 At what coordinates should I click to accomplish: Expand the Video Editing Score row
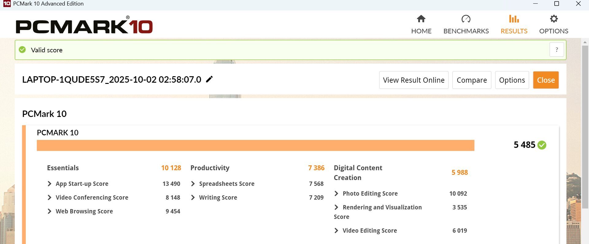[x=337, y=231]
